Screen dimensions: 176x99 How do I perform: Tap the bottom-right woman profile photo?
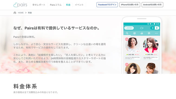[151, 68]
